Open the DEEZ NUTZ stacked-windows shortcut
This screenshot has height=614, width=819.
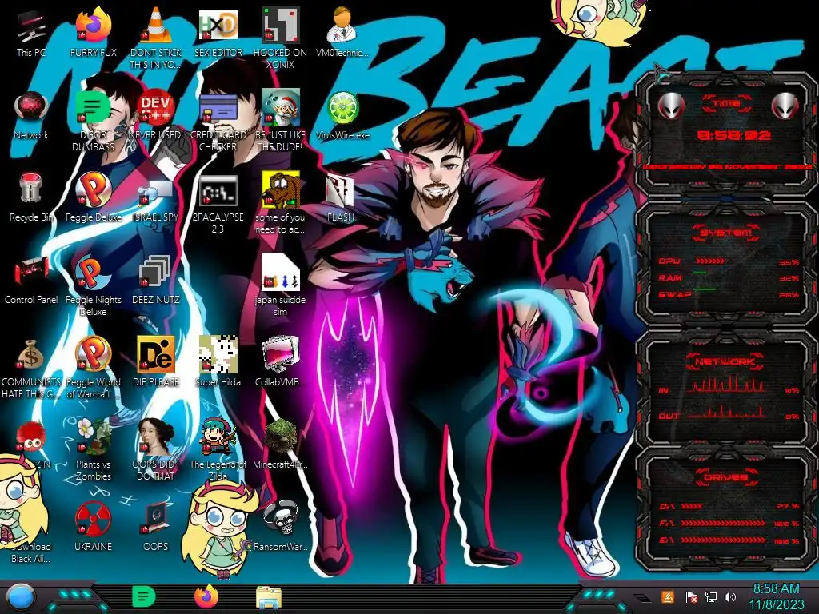coord(156,281)
